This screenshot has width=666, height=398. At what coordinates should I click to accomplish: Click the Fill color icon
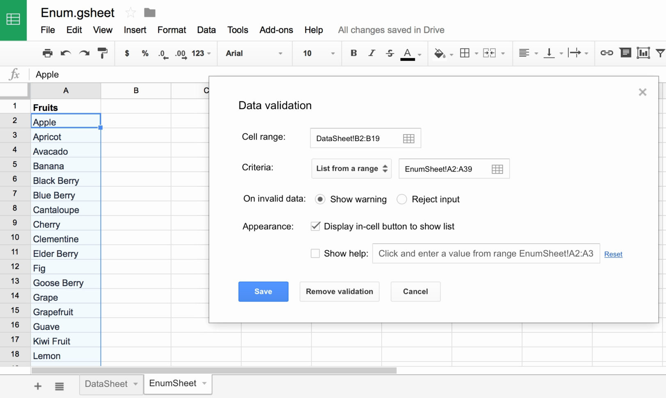(x=439, y=53)
